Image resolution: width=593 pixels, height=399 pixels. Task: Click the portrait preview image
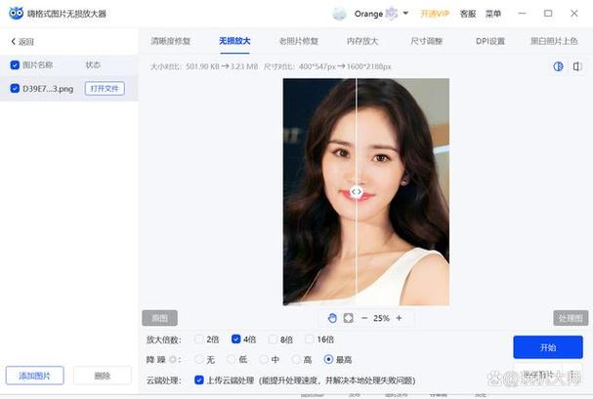(x=366, y=192)
